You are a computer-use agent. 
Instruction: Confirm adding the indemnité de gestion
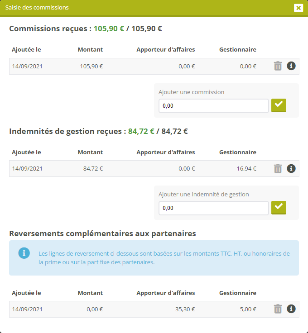pyautogui.click(x=279, y=207)
